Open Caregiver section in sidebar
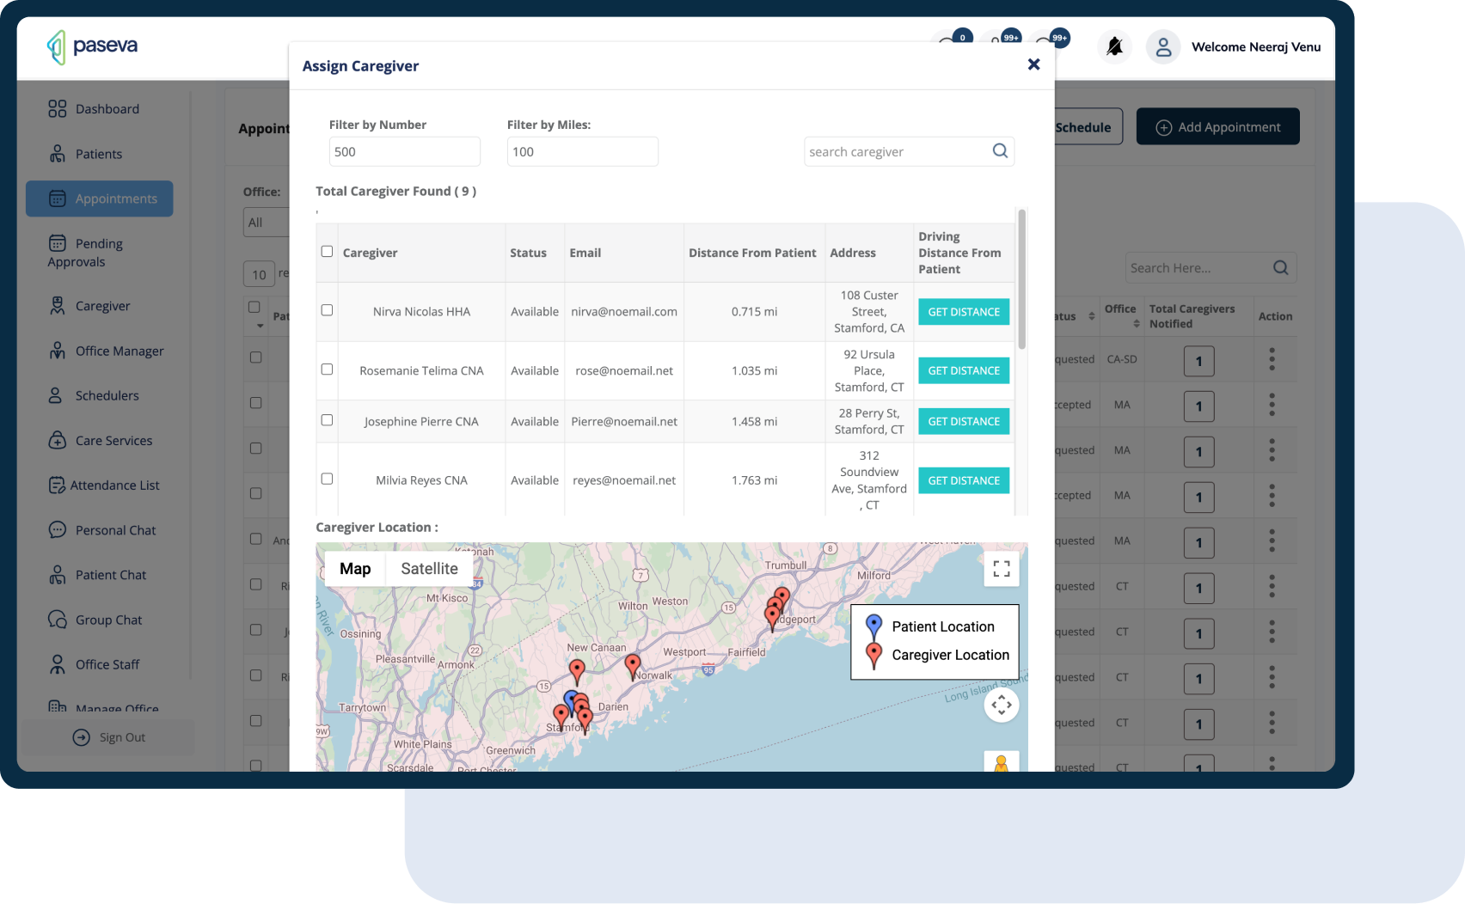The width and height of the screenshot is (1465, 904). [x=89, y=306]
